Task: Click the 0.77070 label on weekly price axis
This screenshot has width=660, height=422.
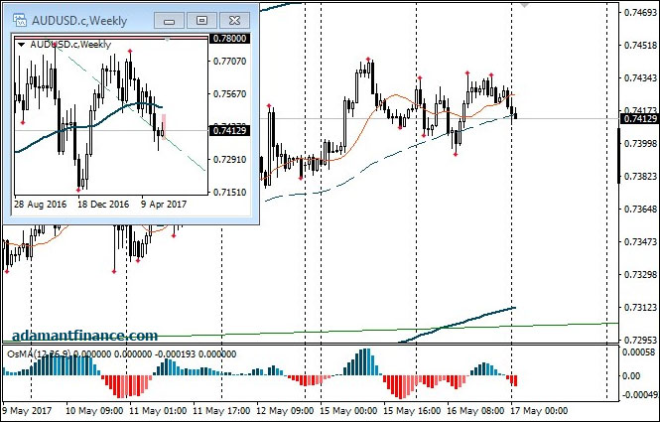Action: 230,62
